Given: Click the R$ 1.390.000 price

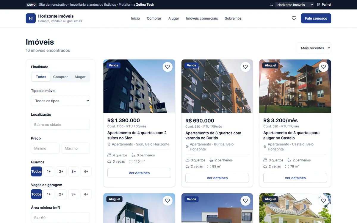Looking at the screenshot, I should tap(123, 120).
